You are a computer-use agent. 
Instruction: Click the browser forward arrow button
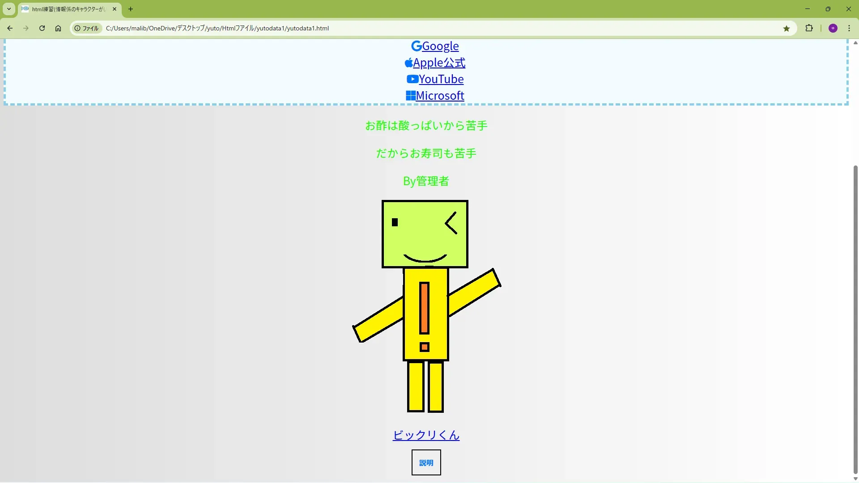[x=26, y=28]
